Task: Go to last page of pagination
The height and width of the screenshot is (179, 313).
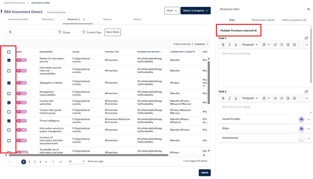Action: point(61,162)
